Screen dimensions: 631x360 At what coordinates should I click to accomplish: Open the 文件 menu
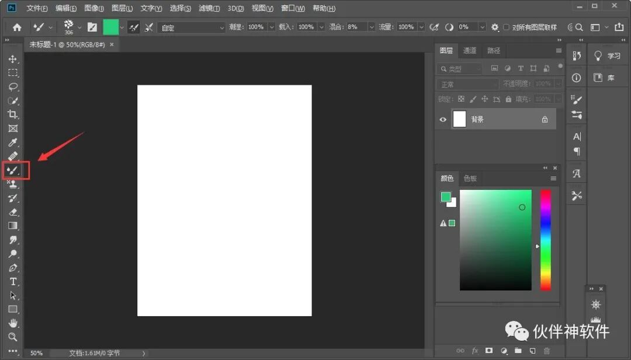point(37,8)
